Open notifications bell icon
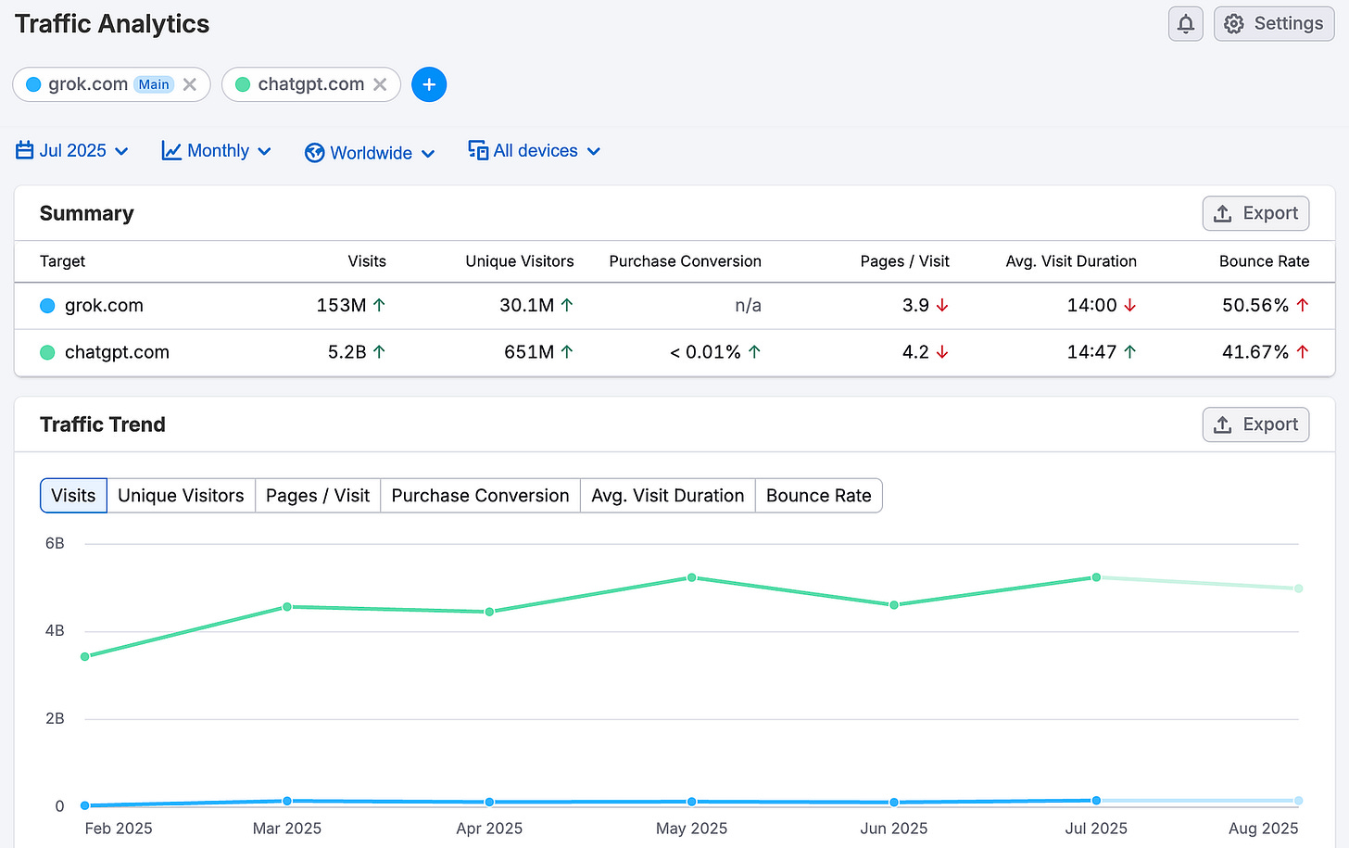 point(1185,24)
